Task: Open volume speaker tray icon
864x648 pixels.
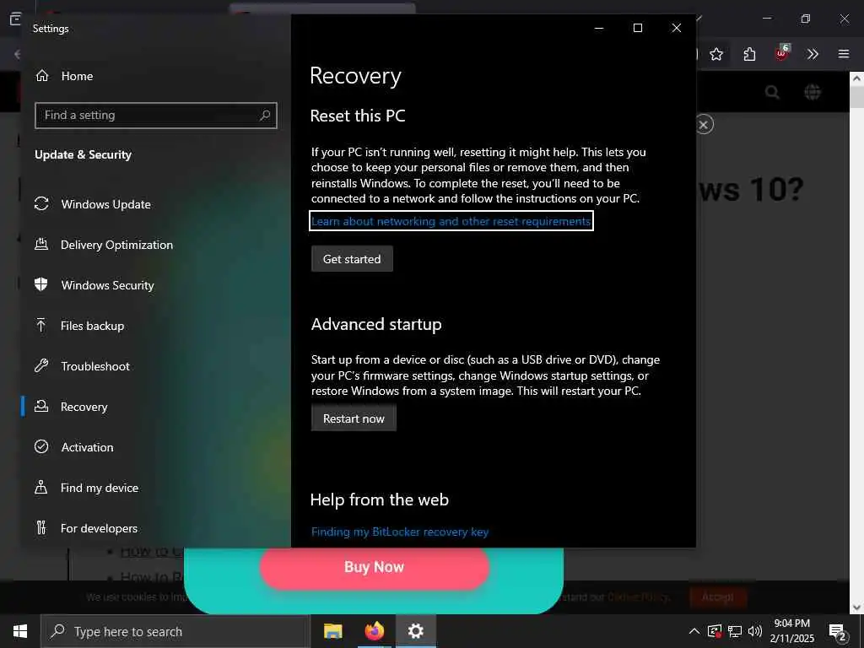Action: coord(755,631)
